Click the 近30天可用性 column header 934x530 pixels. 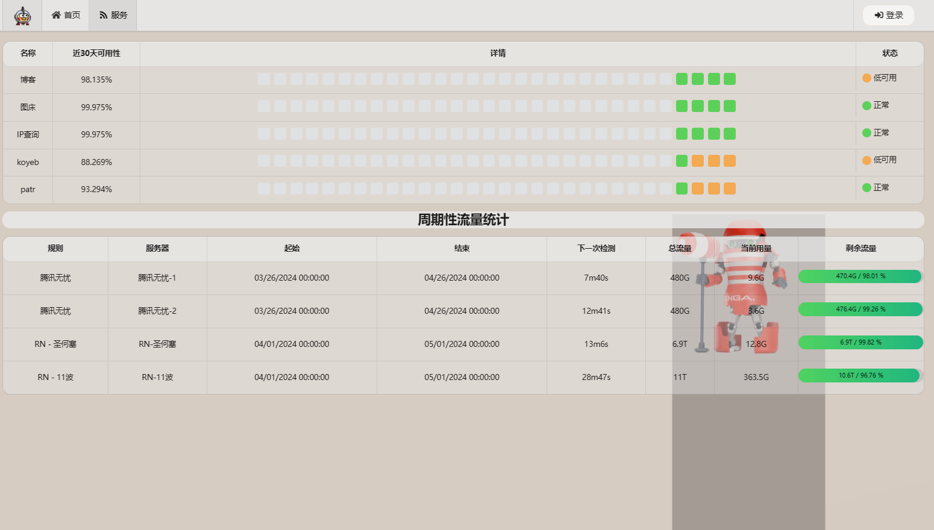[96, 54]
